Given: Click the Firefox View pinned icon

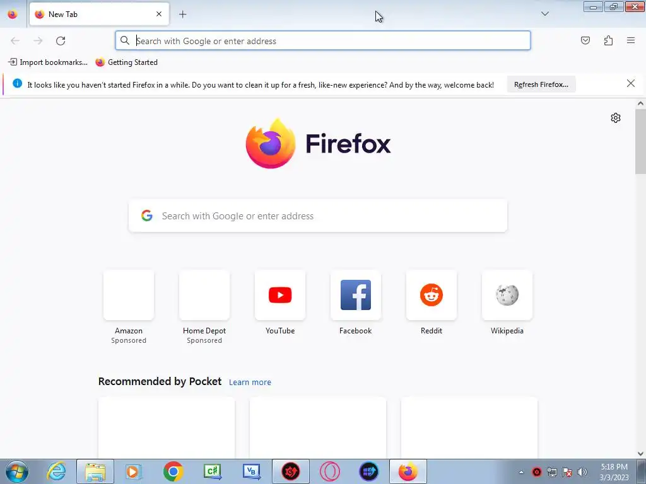Looking at the screenshot, I should [13, 14].
